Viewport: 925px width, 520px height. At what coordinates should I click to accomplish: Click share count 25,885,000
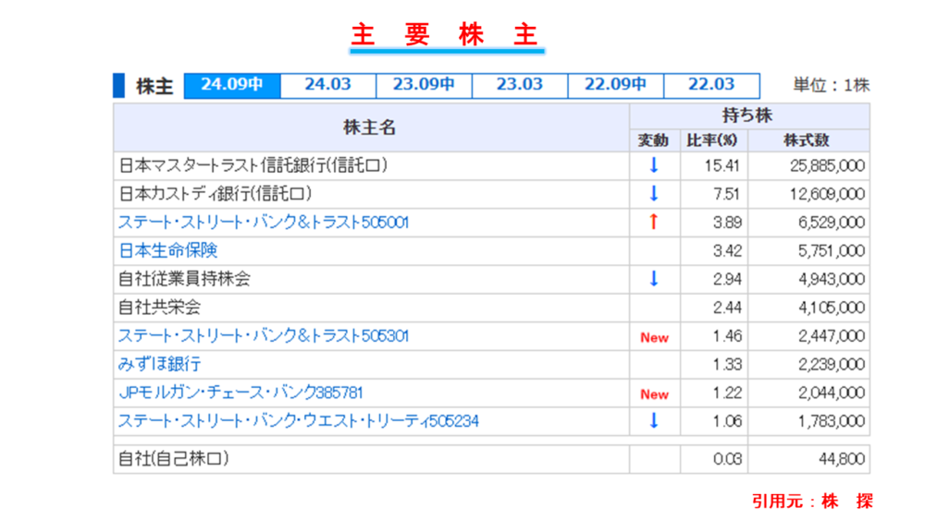[827, 166]
